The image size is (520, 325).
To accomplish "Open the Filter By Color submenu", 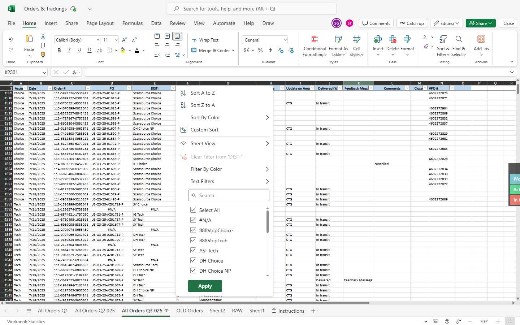I will click(225, 169).
